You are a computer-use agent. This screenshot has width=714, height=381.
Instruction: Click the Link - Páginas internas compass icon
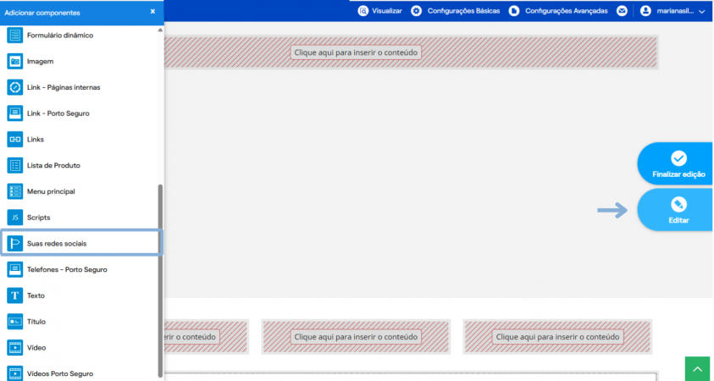tap(15, 87)
